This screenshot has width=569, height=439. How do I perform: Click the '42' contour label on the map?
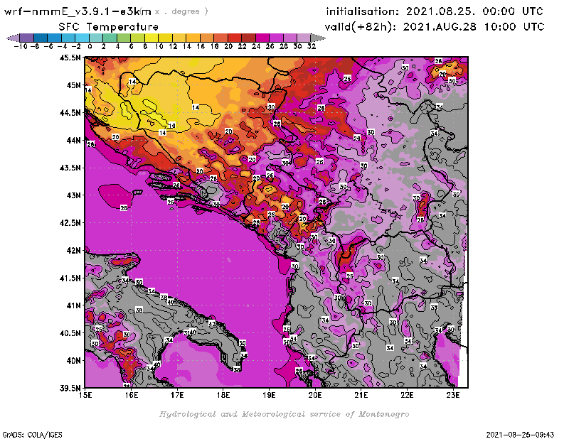212,323
